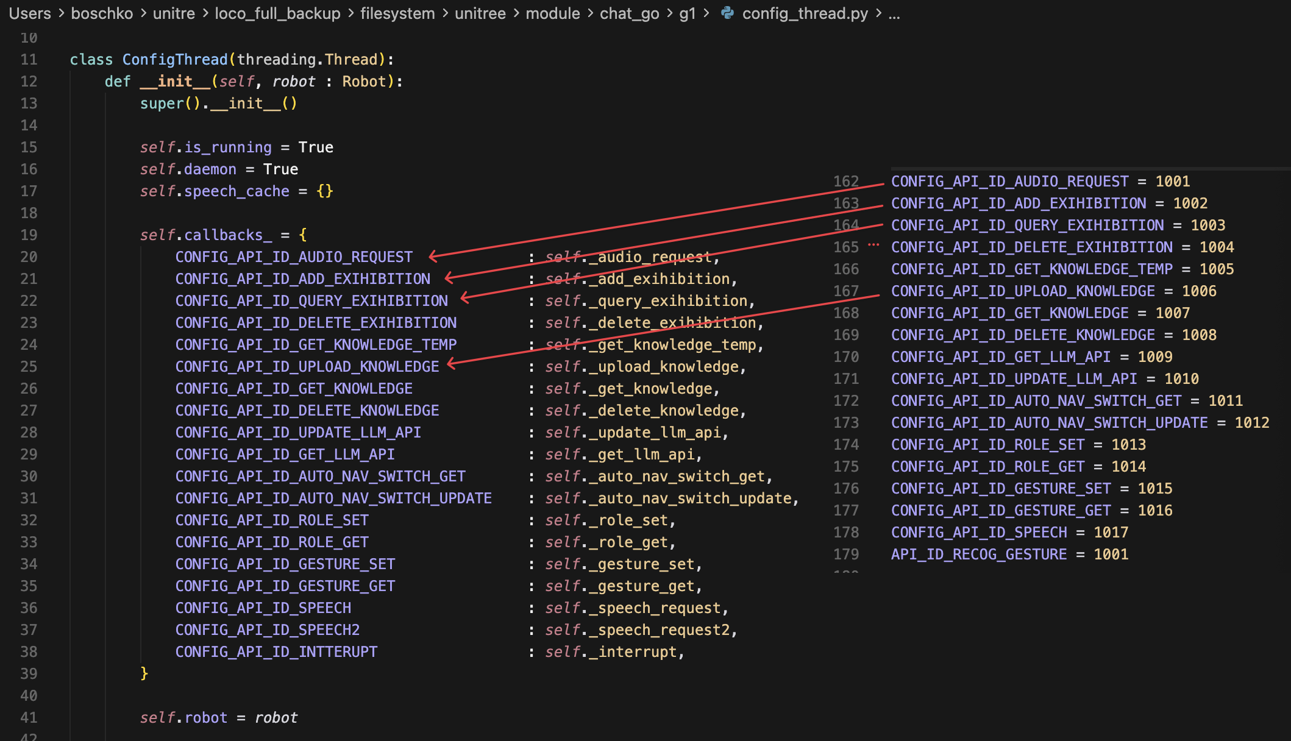Open chat_go breadcrumb folder
This screenshot has width=1291, height=741.
pos(630,13)
